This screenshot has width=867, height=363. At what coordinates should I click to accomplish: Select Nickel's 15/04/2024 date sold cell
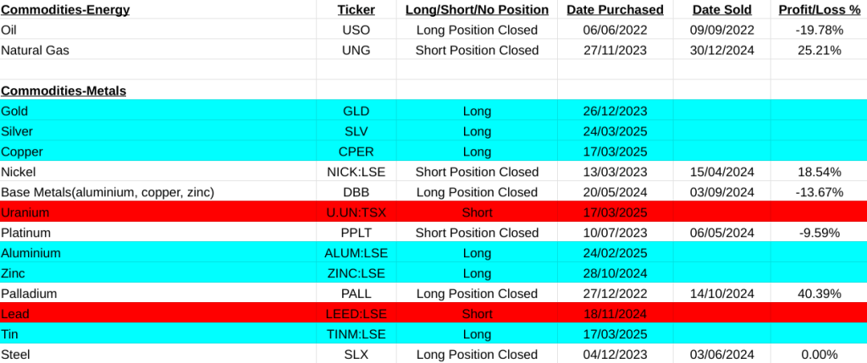pos(721,172)
